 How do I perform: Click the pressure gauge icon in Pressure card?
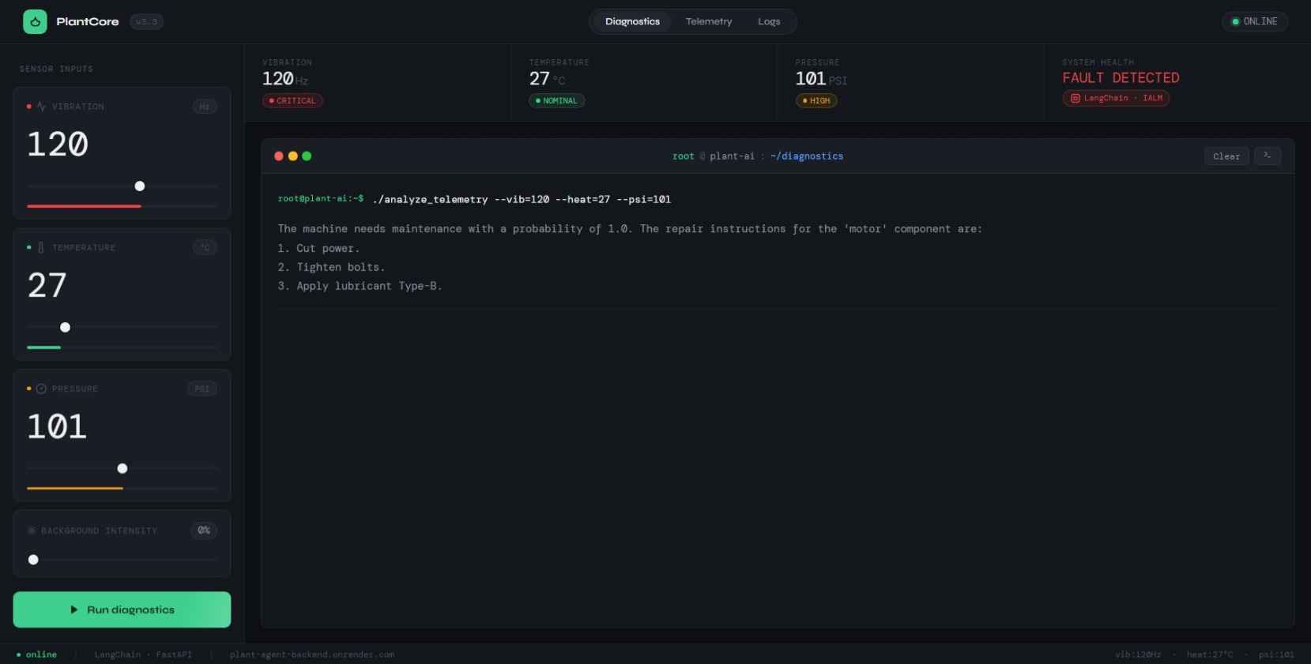(x=41, y=389)
